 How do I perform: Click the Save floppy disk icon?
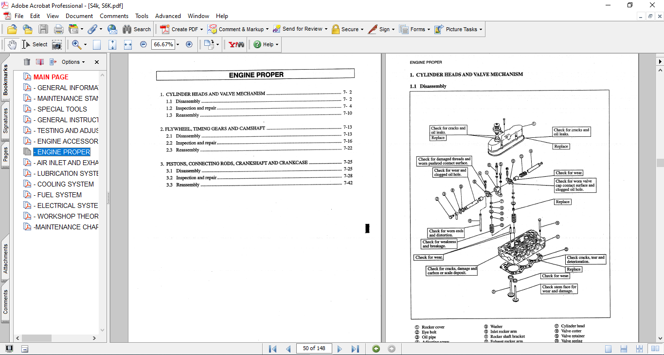tap(43, 29)
